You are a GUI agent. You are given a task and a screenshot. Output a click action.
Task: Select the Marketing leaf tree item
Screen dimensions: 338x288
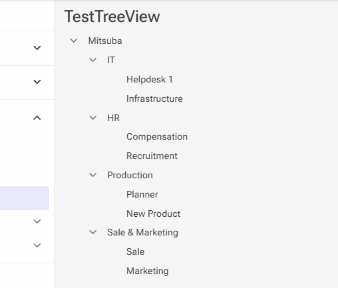148,271
